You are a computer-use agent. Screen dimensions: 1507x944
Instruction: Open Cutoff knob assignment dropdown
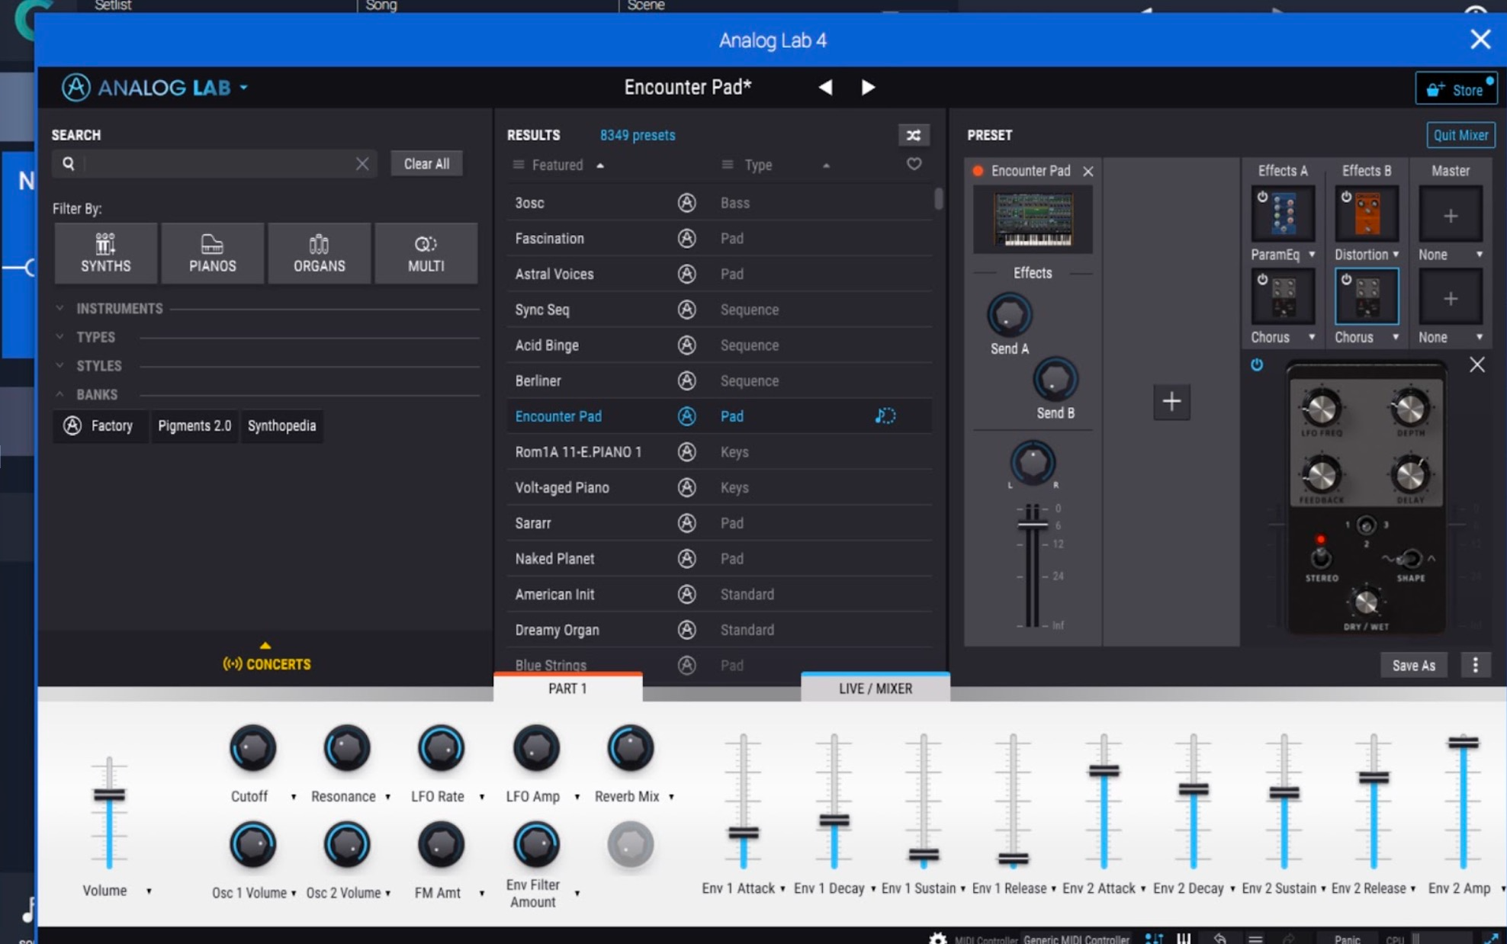(x=294, y=797)
